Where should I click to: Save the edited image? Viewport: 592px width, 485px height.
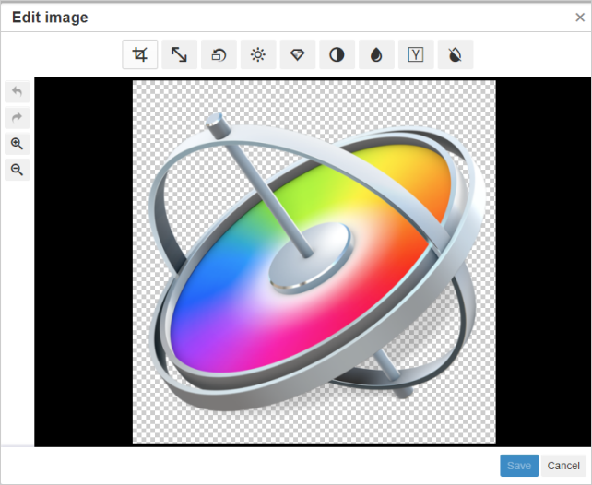(x=519, y=466)
